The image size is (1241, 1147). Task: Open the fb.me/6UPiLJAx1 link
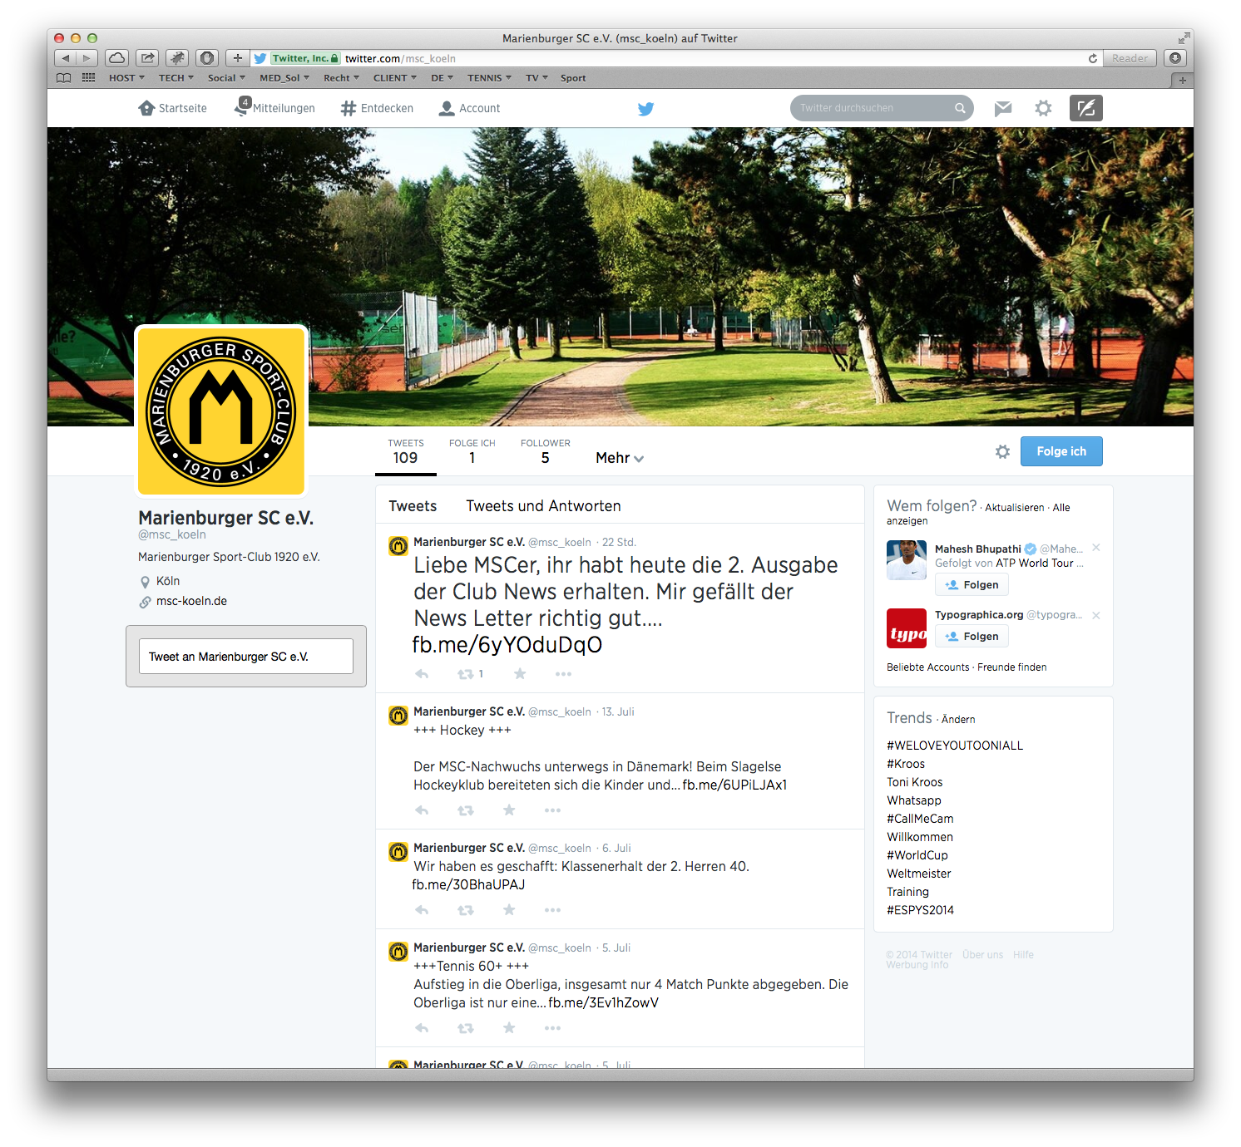point(734,785)
